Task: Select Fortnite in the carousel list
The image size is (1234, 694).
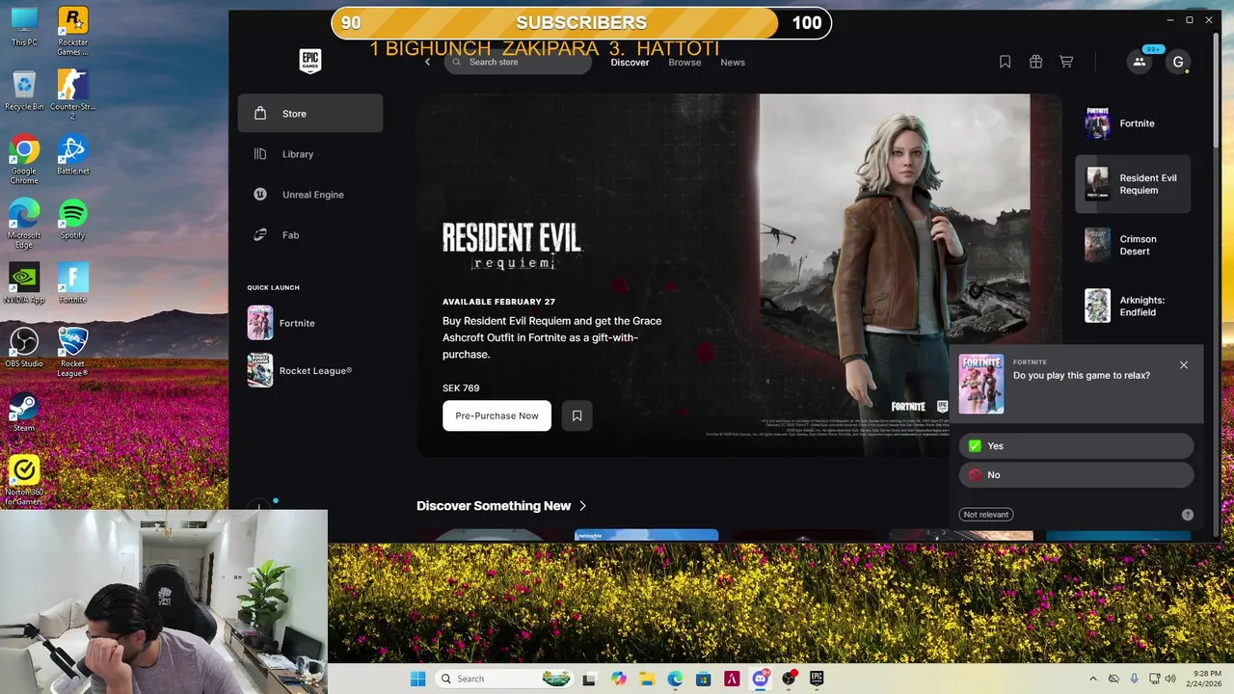Action: point(1133,123)
